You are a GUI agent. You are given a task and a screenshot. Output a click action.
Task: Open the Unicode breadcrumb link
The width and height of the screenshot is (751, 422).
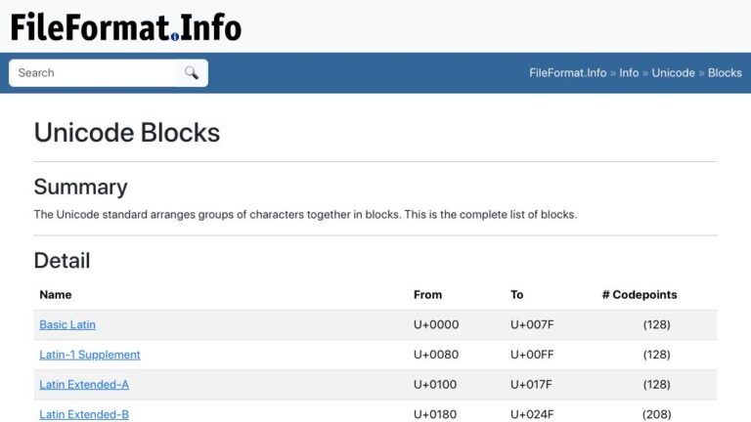click(673, 72)
